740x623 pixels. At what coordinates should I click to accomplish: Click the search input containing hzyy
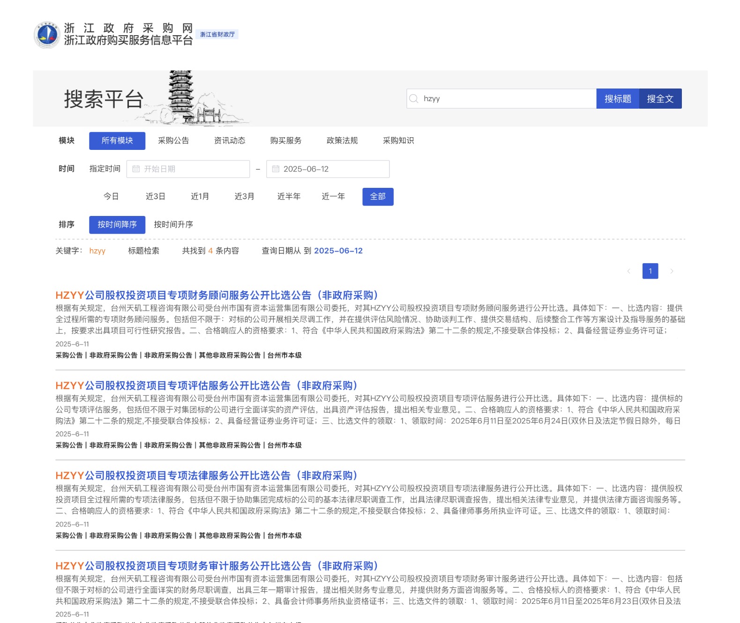tap(506, 99)
